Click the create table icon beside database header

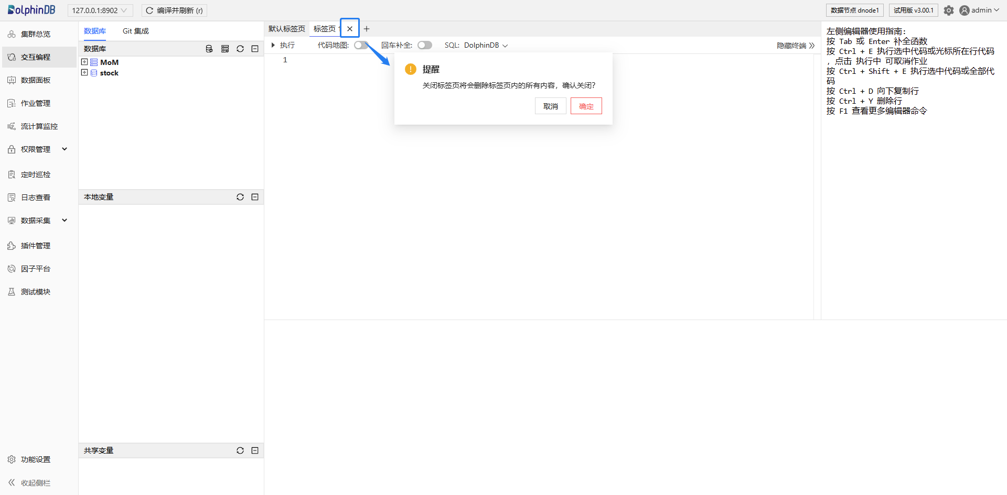click(x=225, y=49)
